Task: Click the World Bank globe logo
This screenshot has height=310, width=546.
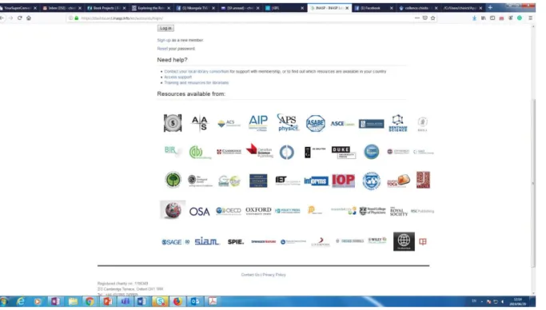Action: [x=404, y=241]
